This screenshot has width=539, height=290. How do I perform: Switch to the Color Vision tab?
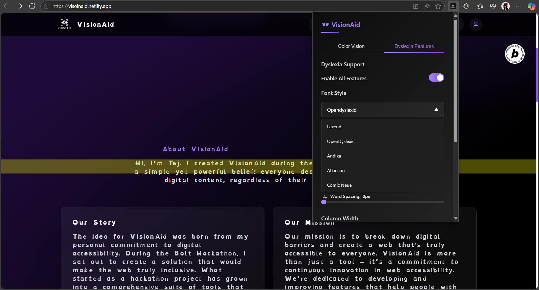click(x=351, y=46)
